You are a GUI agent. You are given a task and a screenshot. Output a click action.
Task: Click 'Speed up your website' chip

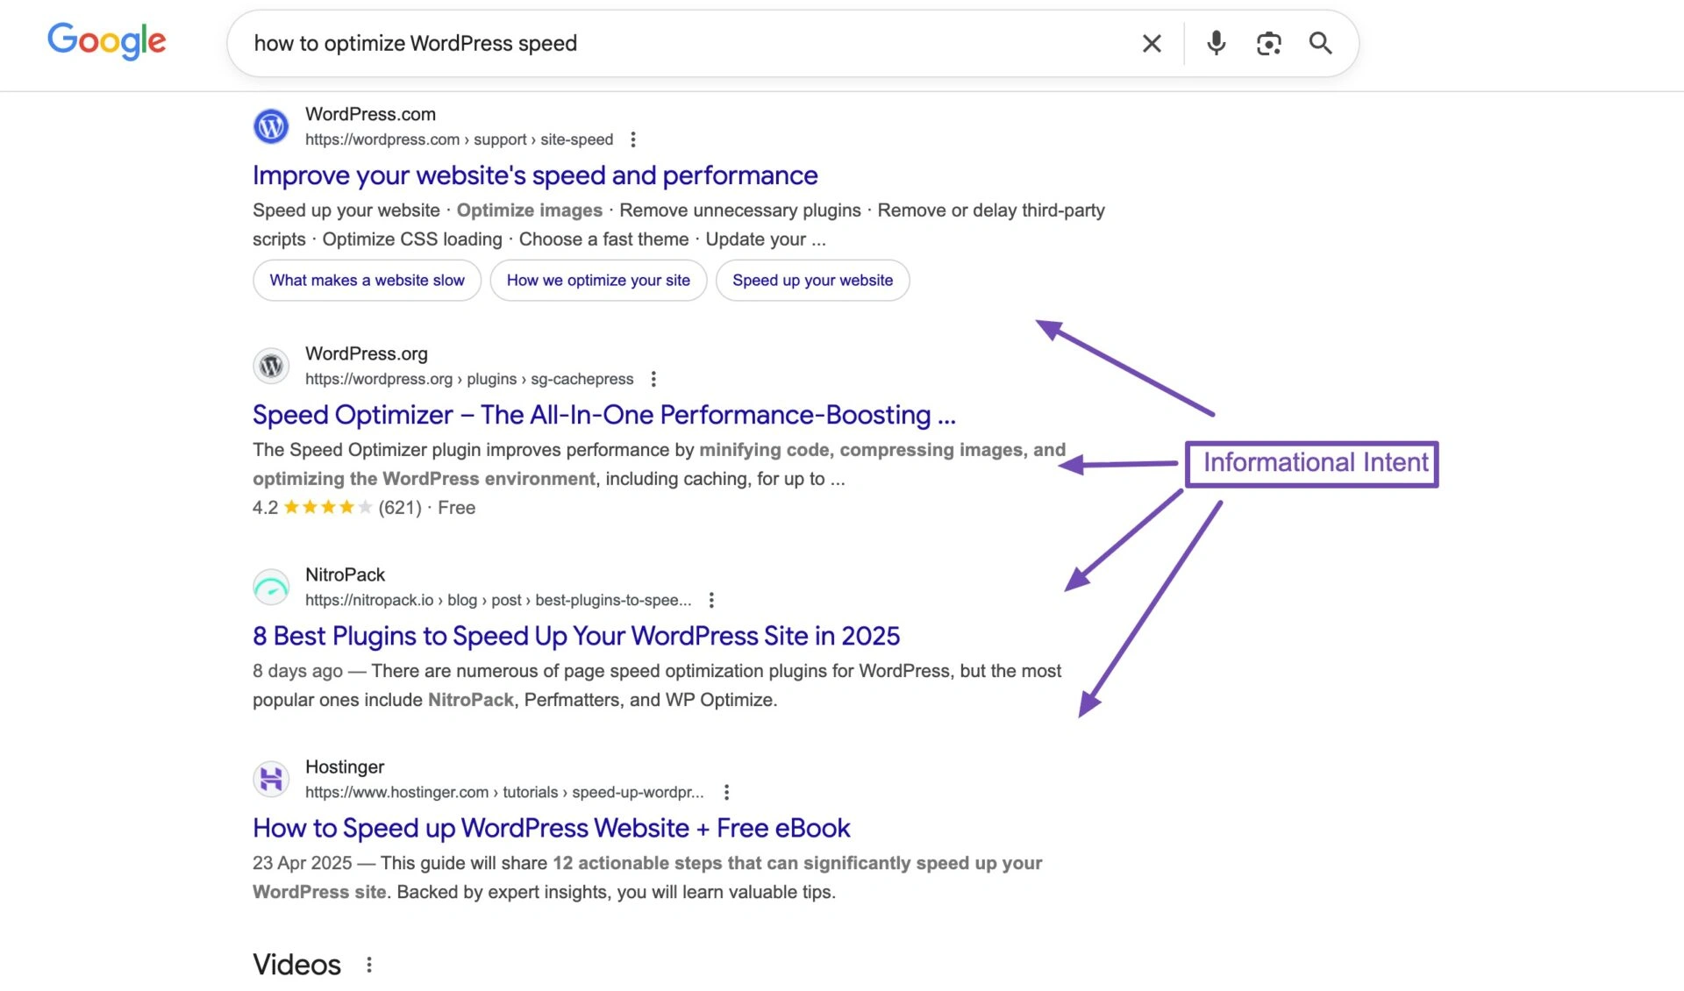coord(812,281)
